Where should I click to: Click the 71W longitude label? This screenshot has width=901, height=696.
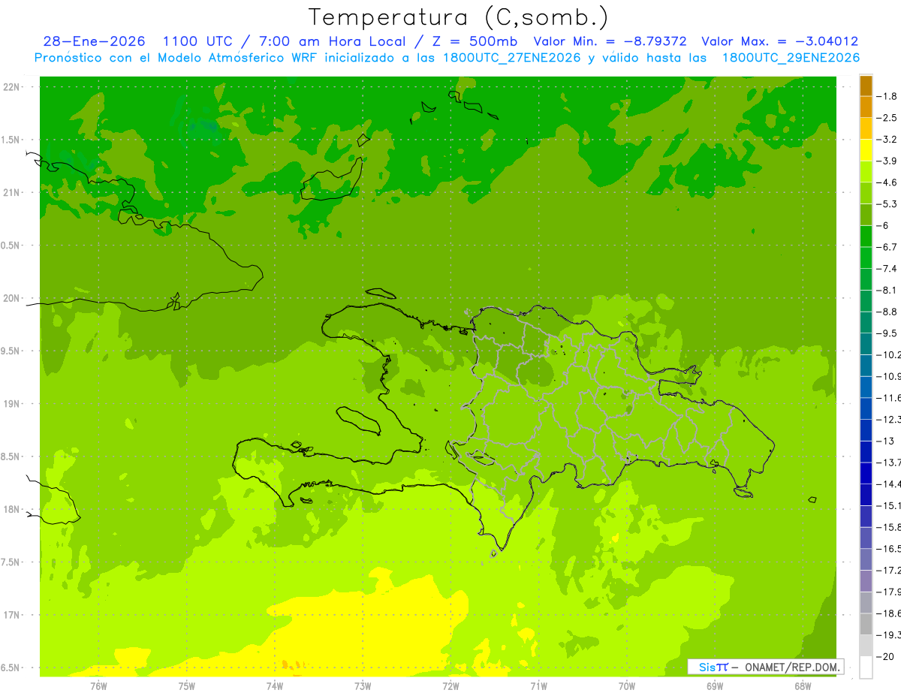click(x=538, y=685)
